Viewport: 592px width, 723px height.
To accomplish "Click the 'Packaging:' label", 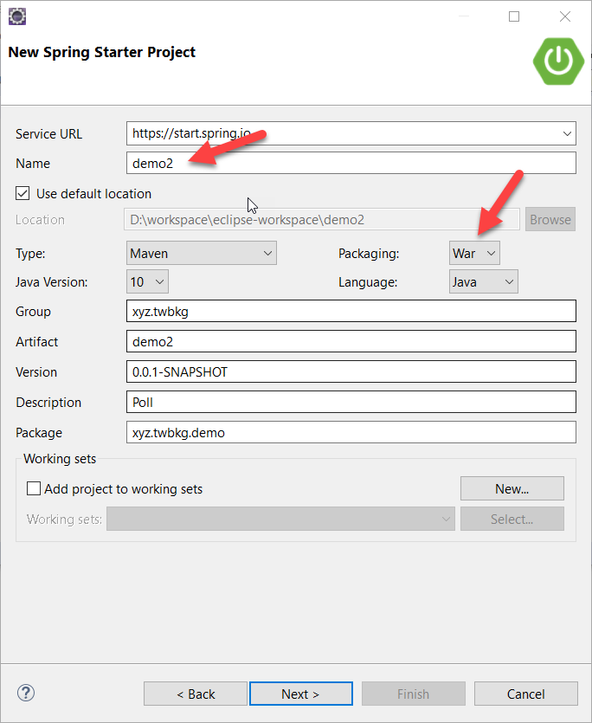I will point(369,253).
